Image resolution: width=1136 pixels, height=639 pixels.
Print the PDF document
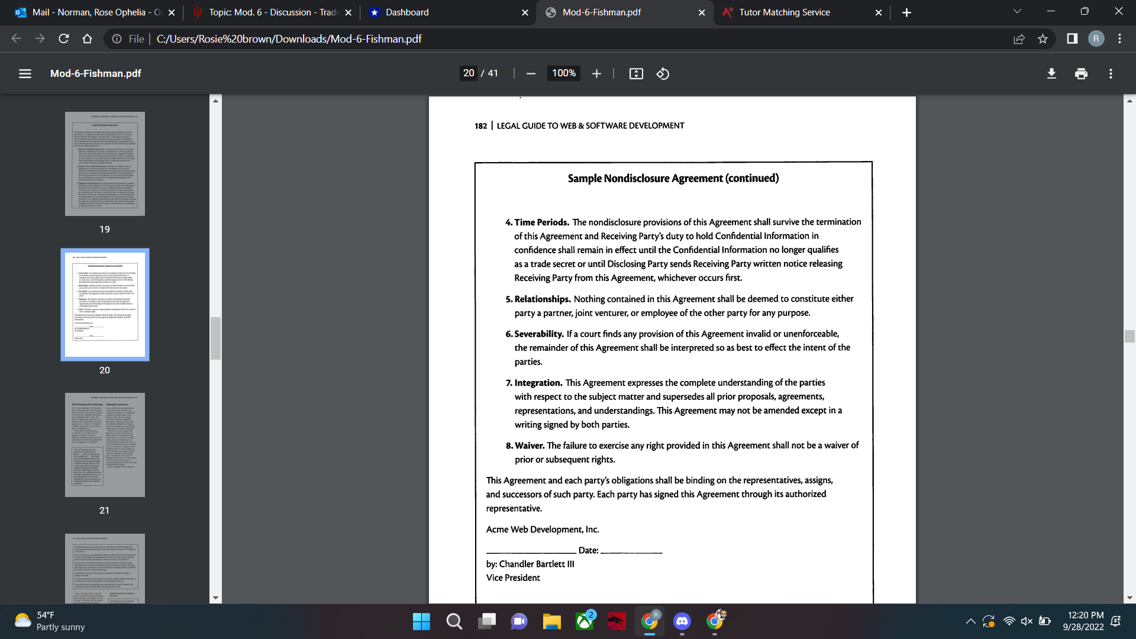coord(1081,73)
